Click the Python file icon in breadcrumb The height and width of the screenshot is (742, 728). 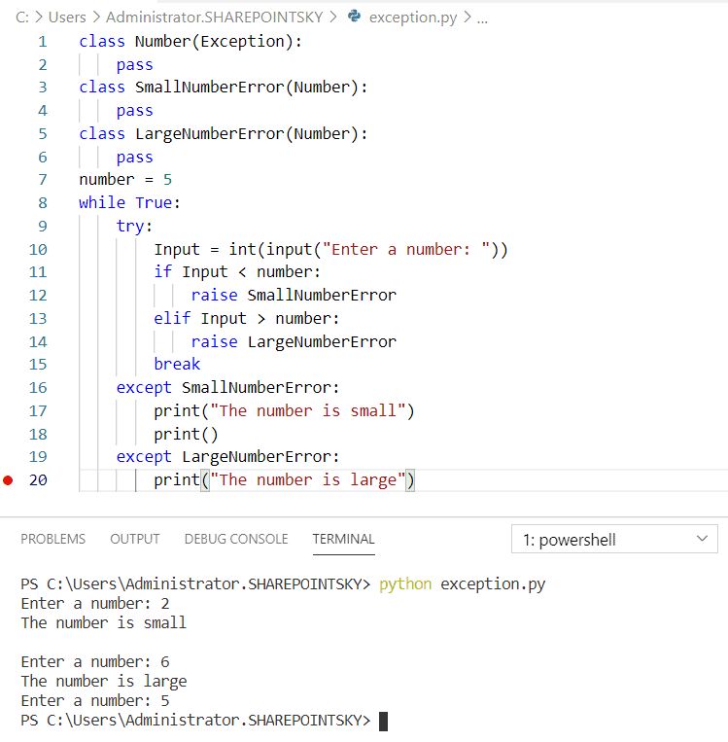click(354, 17)
